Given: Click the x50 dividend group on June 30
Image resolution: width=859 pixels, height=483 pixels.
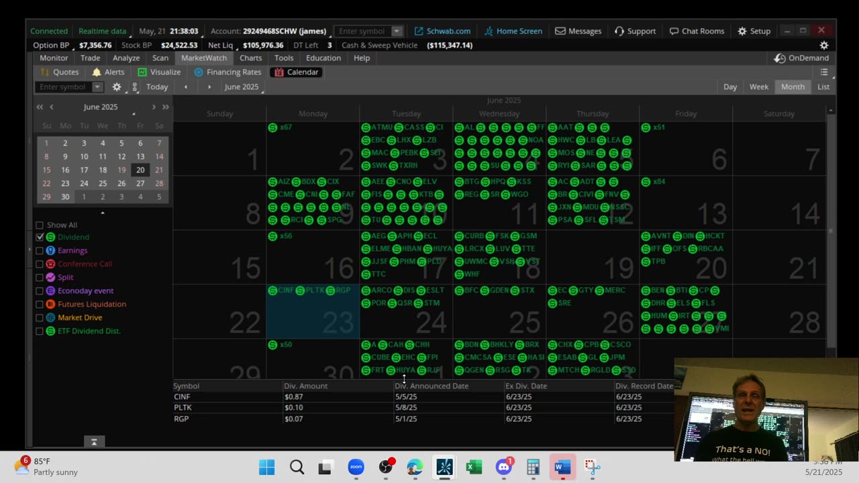Looking at the screenshot, I should pyautogui.click(x=280, y=345).
